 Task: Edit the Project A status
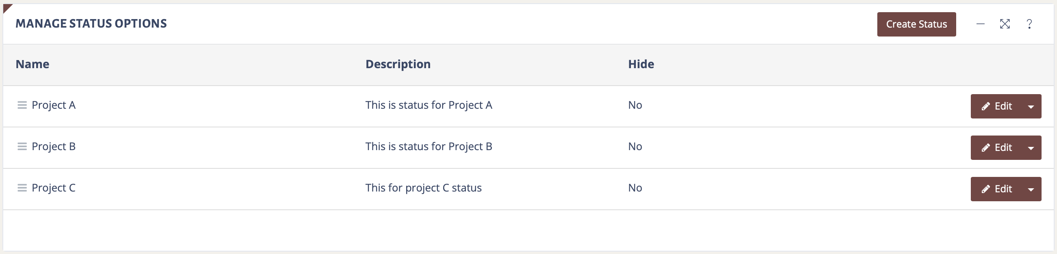997,107
